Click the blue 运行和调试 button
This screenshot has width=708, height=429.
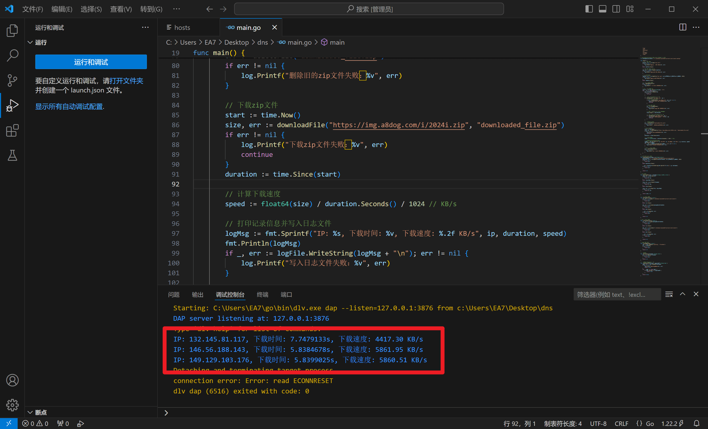[x=91, y=62]
